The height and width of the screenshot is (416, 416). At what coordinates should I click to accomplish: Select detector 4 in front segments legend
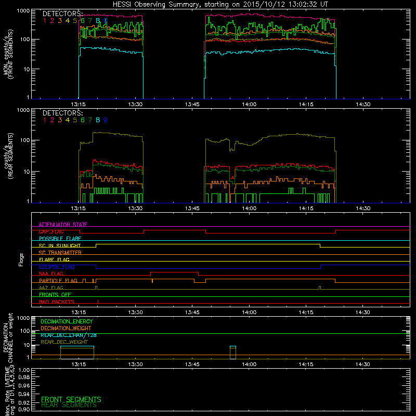(x=68, y=20)
